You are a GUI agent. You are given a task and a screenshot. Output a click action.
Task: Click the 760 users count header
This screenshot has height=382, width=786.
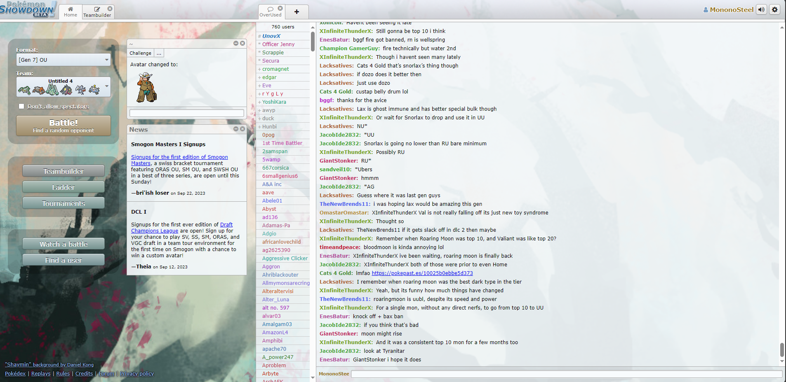[x=283, y=27]
